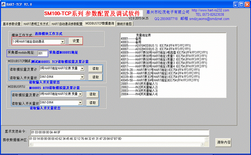Expand MODBUSTCP 读取输入开关量 DIN1-DIN4 dropdown
Viewport: 251px width, 155px height.
pos(82,77)
